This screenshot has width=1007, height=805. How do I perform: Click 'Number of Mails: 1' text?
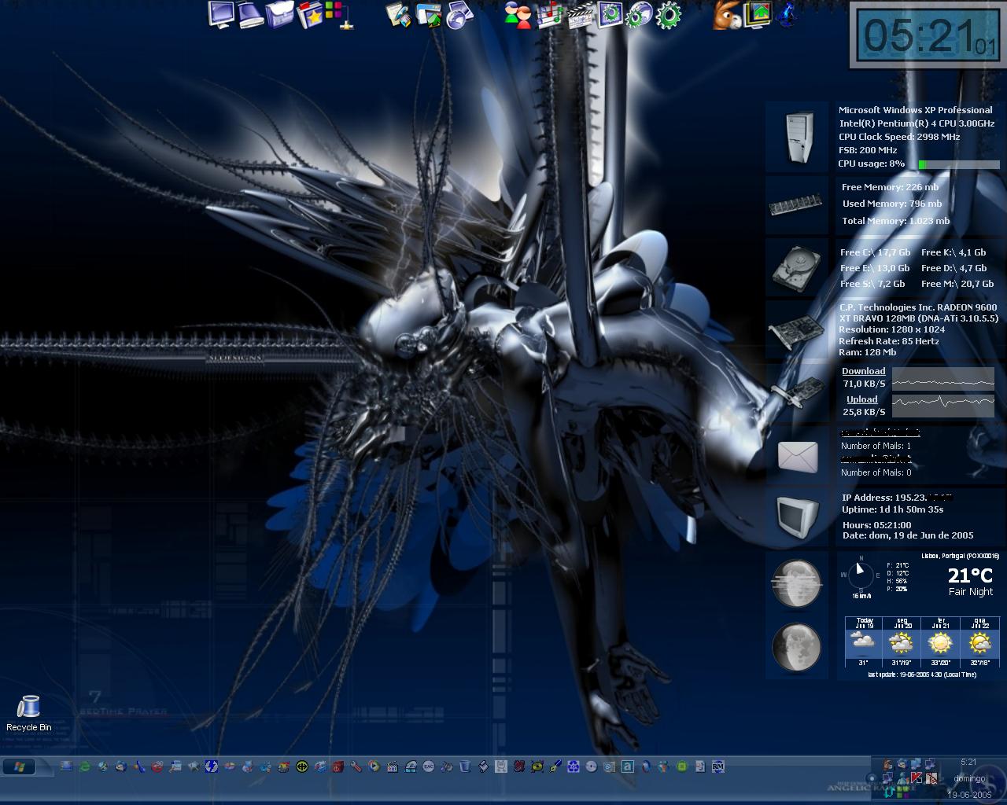(x=876, y=446)
